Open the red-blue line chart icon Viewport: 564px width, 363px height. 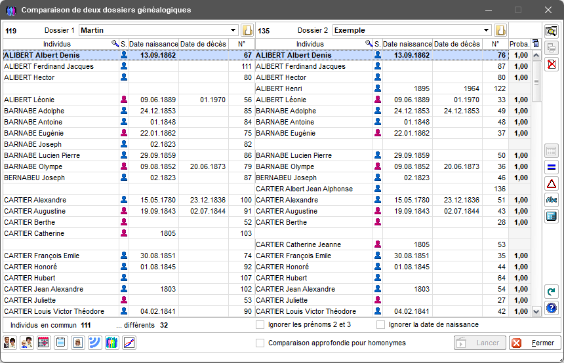(x=129, y=343)
